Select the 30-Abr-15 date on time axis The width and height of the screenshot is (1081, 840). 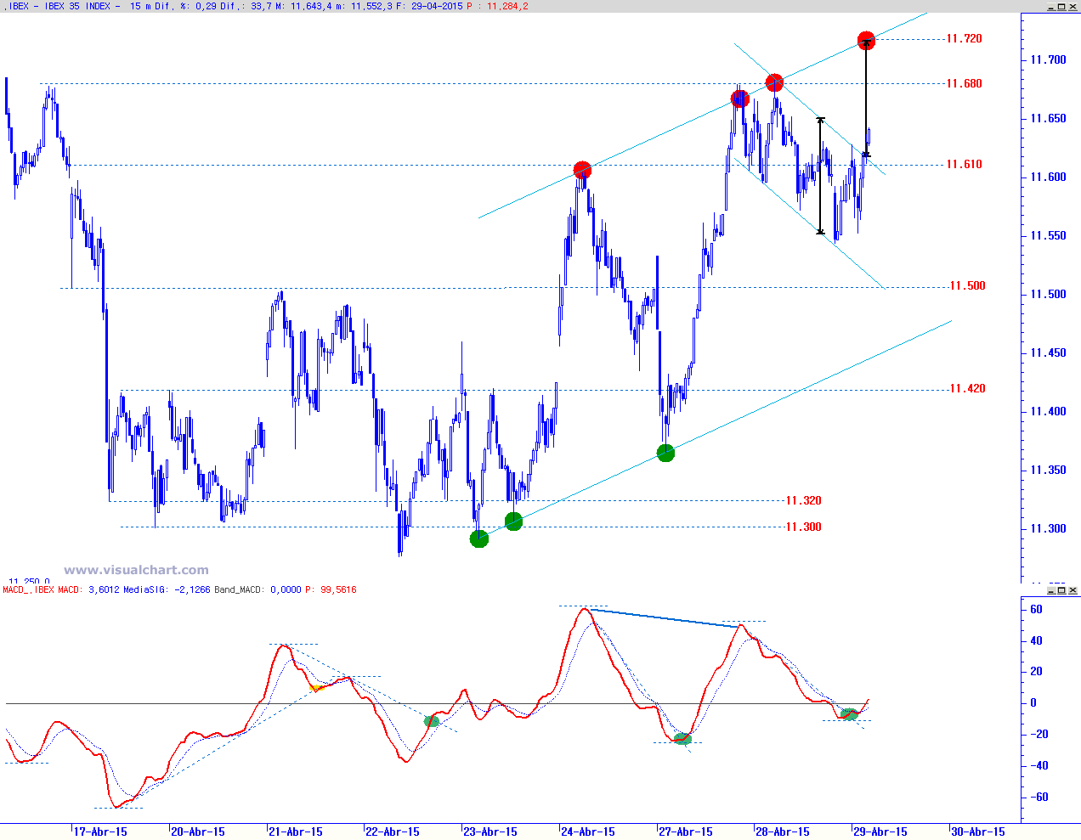point(978,832)
